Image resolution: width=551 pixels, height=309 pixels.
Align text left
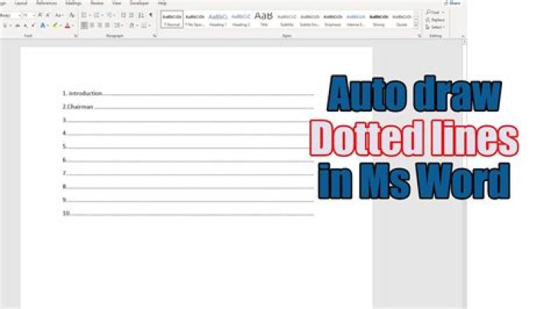coord(84,25)
